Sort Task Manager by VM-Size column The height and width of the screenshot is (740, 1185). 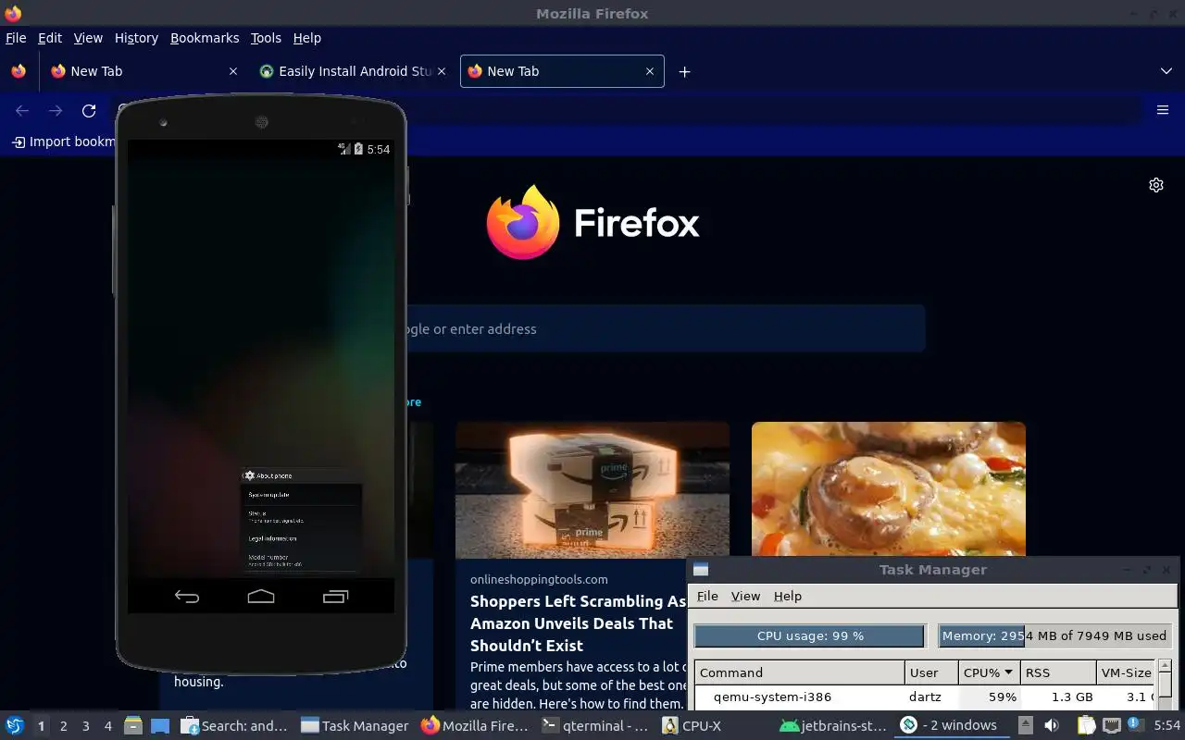pos(1127,672)
